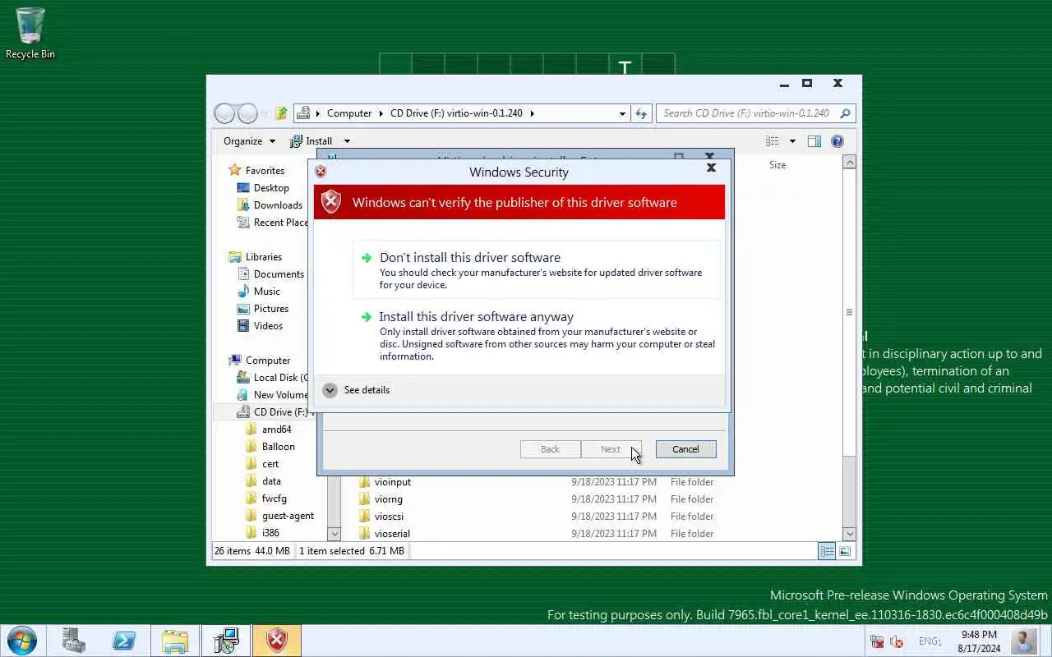Open cert folder in tree
1052x657 pixels.
(262, 464)
